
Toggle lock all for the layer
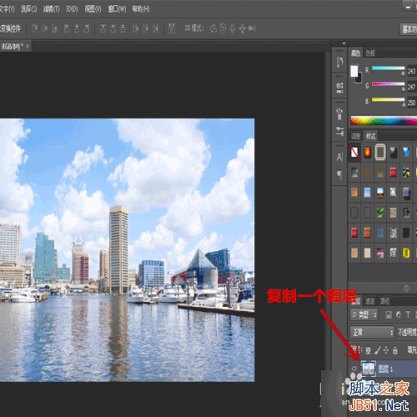tap(395, 350)
